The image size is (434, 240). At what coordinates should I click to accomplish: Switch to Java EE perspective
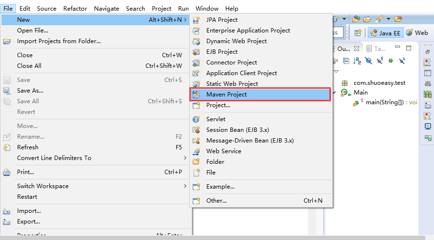click(x=386, y=33)
